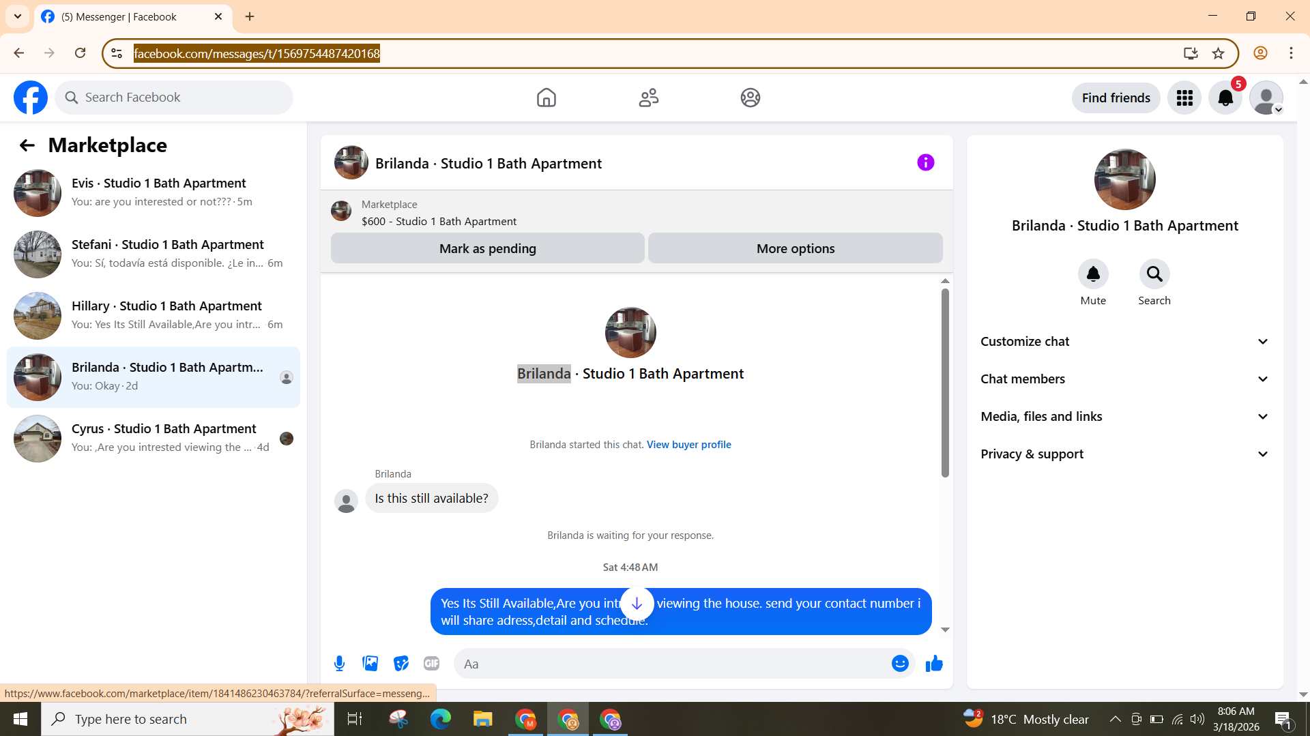Click the volume icon in system tray

point(1197,719)
